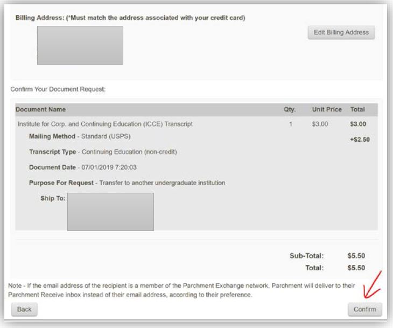
Task: Click the ICCE Transcript document name
Action: click(x=105, y=124)
